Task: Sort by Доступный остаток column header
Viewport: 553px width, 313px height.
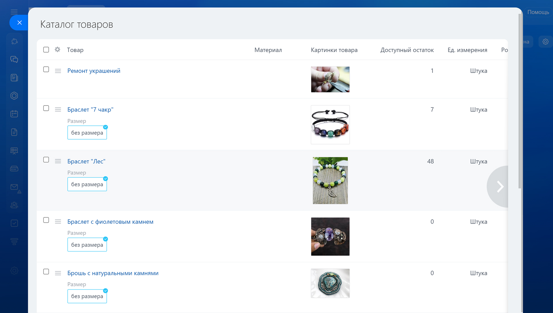Action: 407,50
